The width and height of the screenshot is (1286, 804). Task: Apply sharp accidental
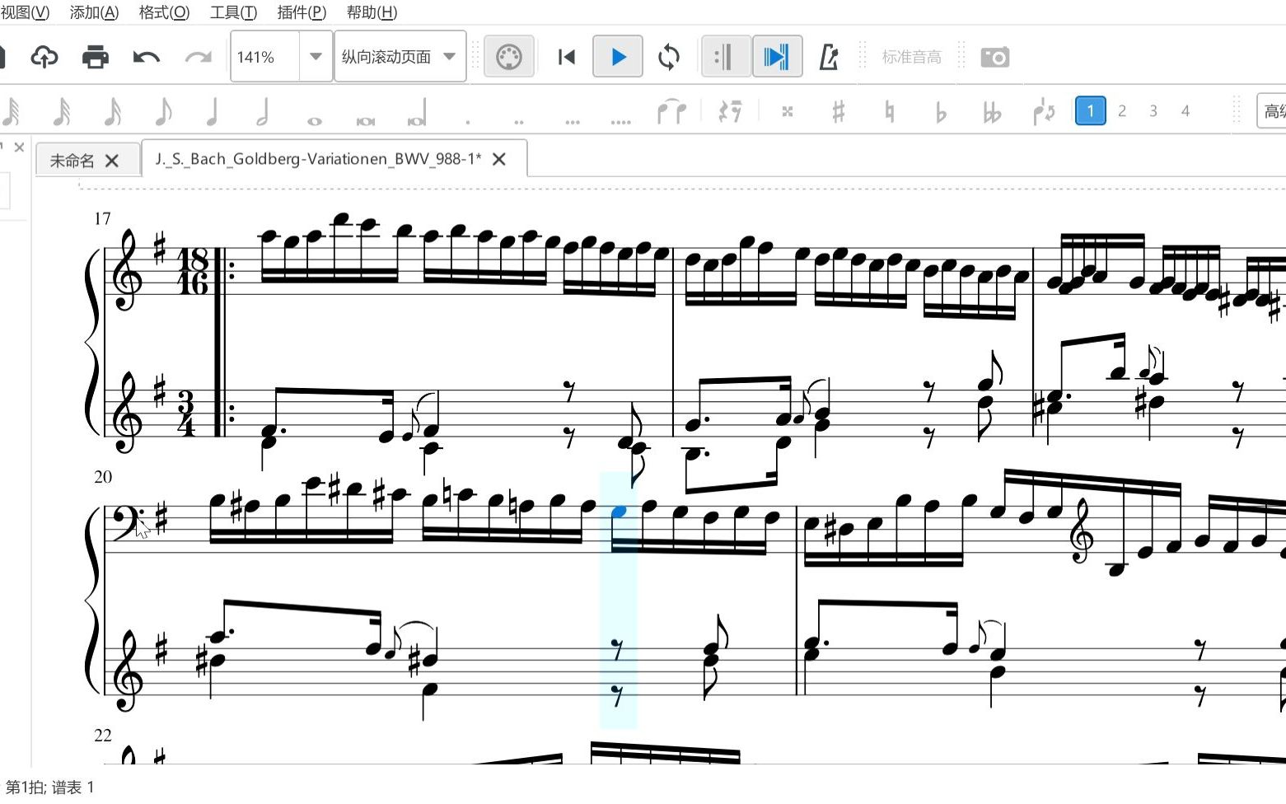coord(839,111)
